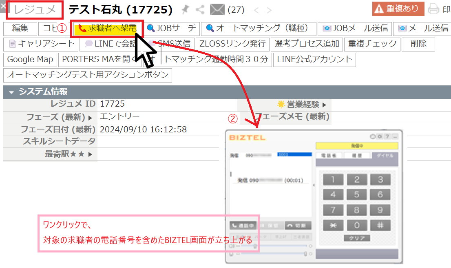Open BIZTEL settings gear icon
451x268 pixels.
(380, 136)
